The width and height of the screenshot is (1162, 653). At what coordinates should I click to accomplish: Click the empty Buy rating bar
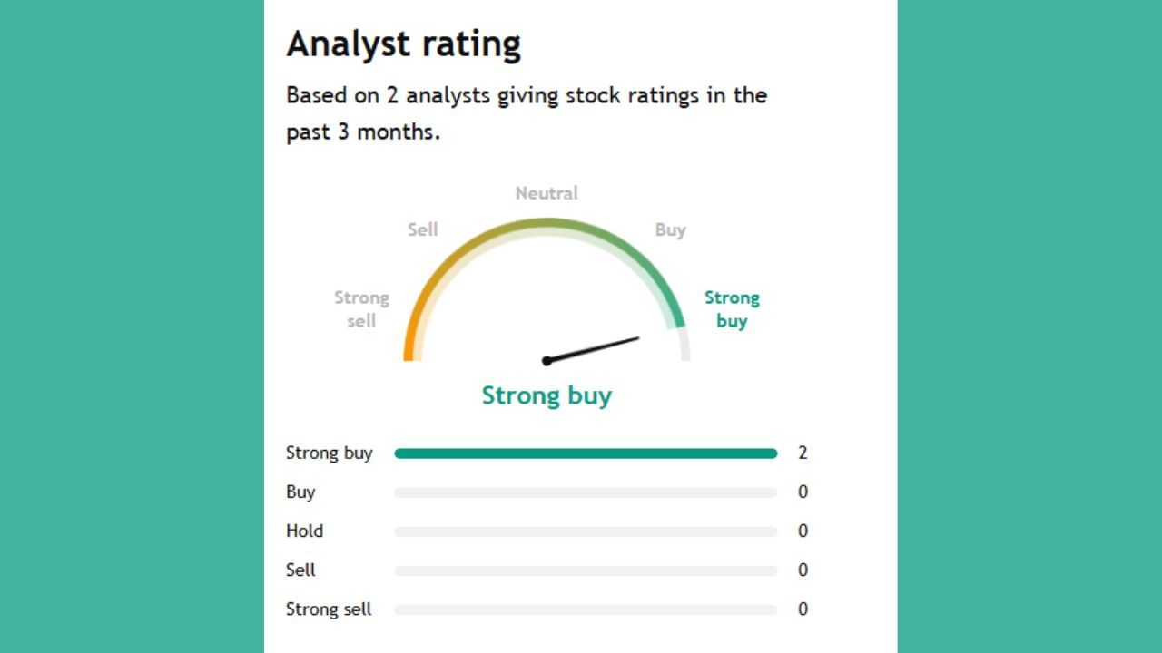click(x=586, y=492)
